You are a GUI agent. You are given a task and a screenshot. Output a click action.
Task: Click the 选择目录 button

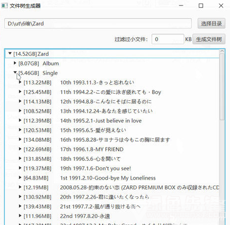(211, 24)
